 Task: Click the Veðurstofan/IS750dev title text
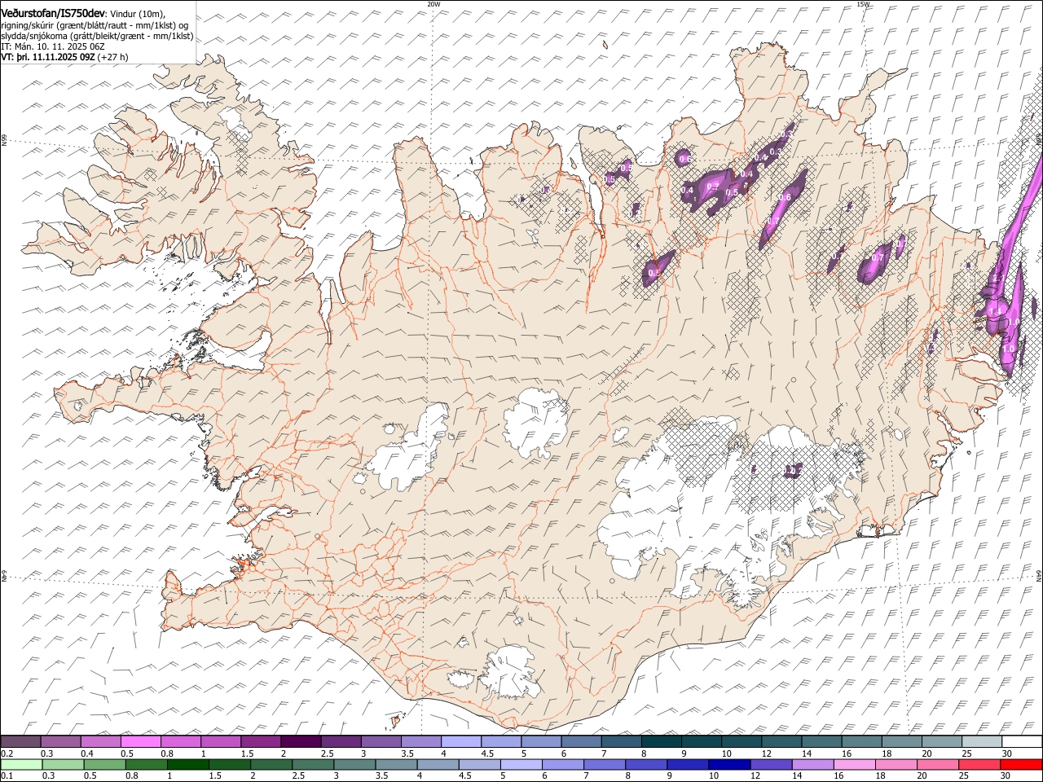[x=53, y=12]
